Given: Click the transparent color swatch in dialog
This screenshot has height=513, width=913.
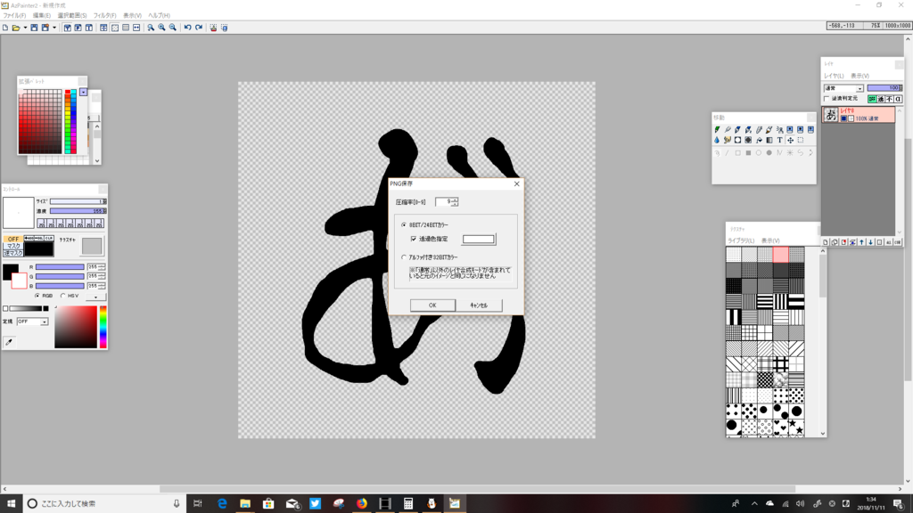Looking at the screenshot, I should [479, 239].
